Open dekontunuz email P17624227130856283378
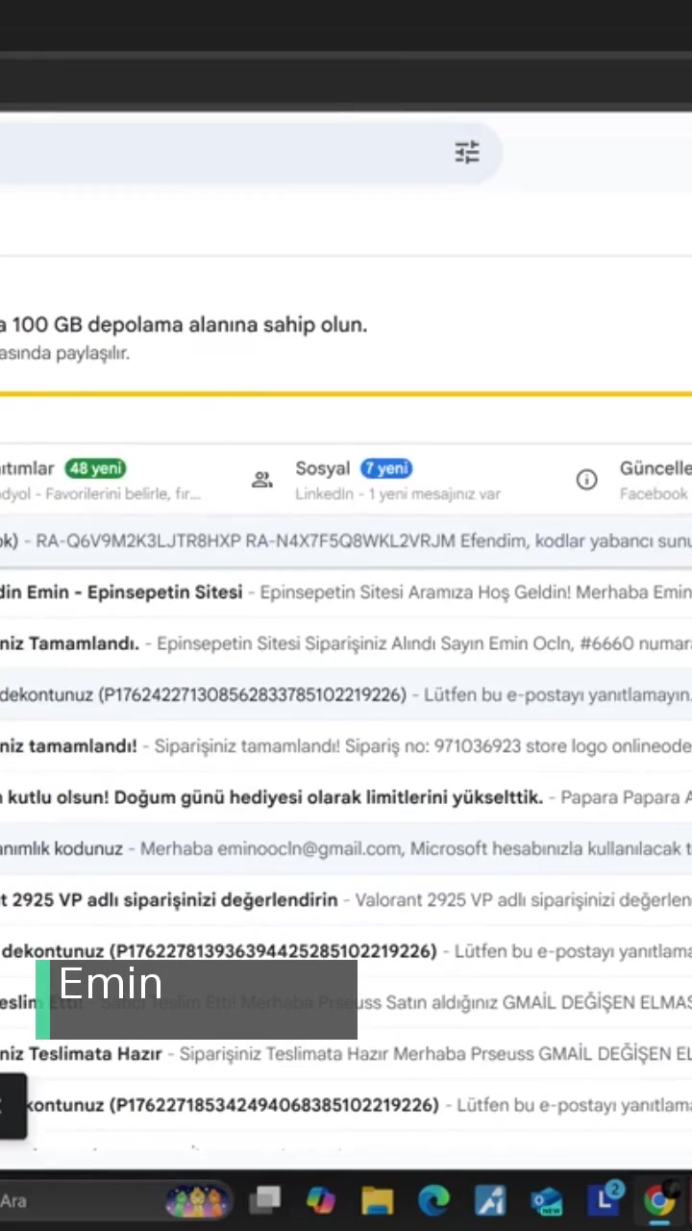 [346, 694]
